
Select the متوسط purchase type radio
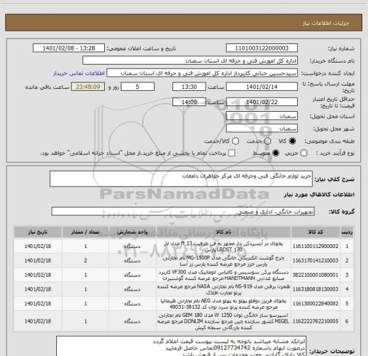(x=275, y=153)
